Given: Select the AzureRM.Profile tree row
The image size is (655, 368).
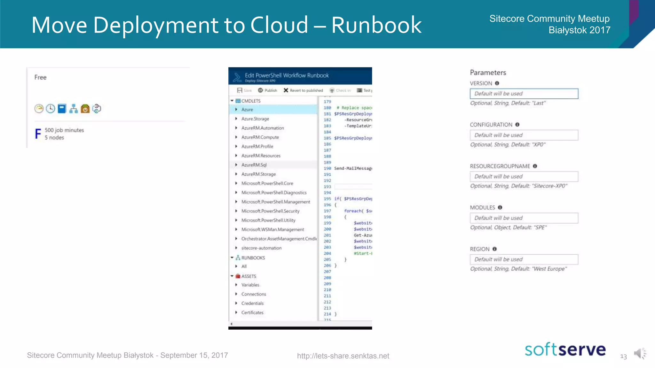Looking at the screenshot, I should 273,147.
